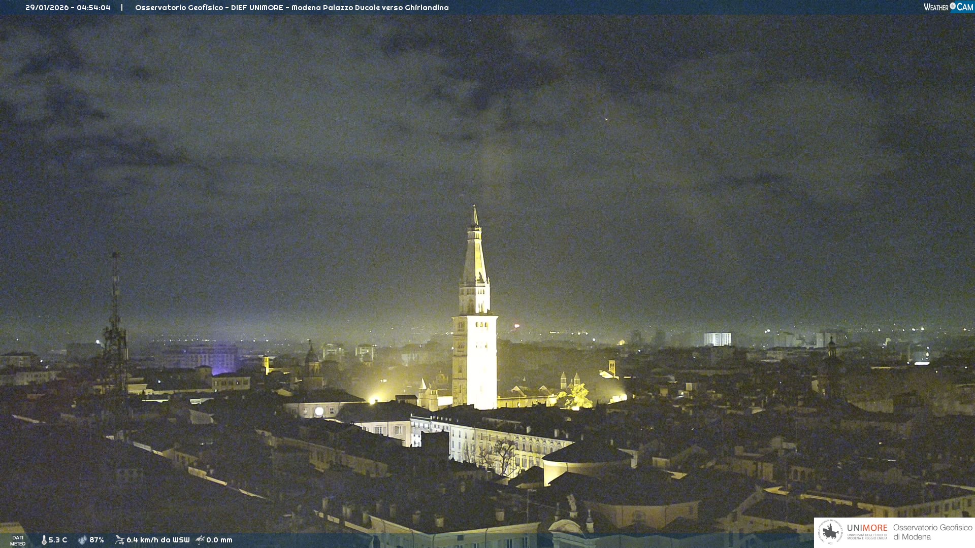Click the UNIMORE university wordmark

tap(867, 528)
